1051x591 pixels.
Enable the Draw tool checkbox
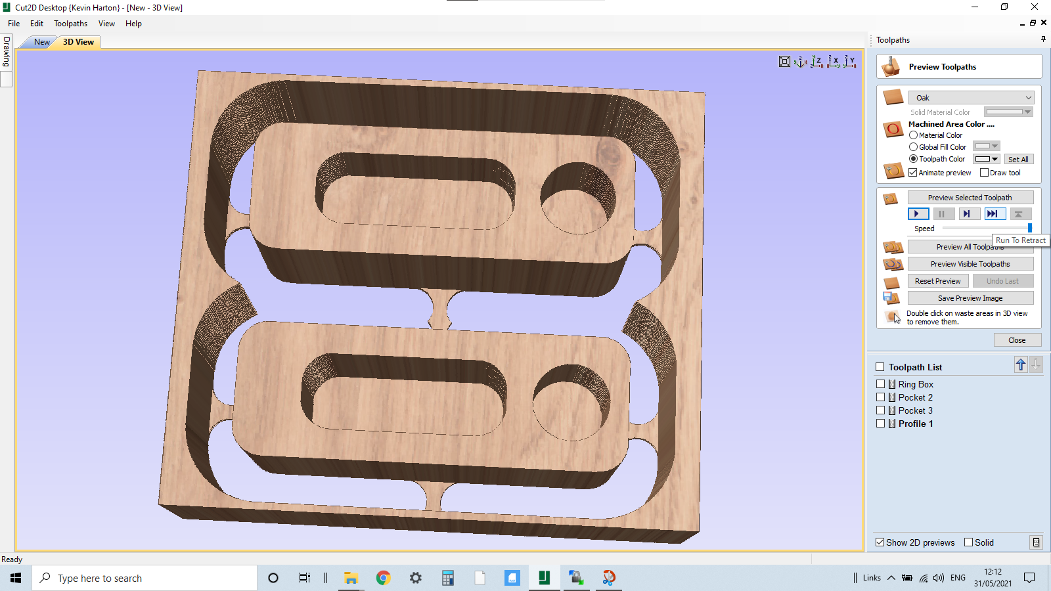[x=985, y=172]
